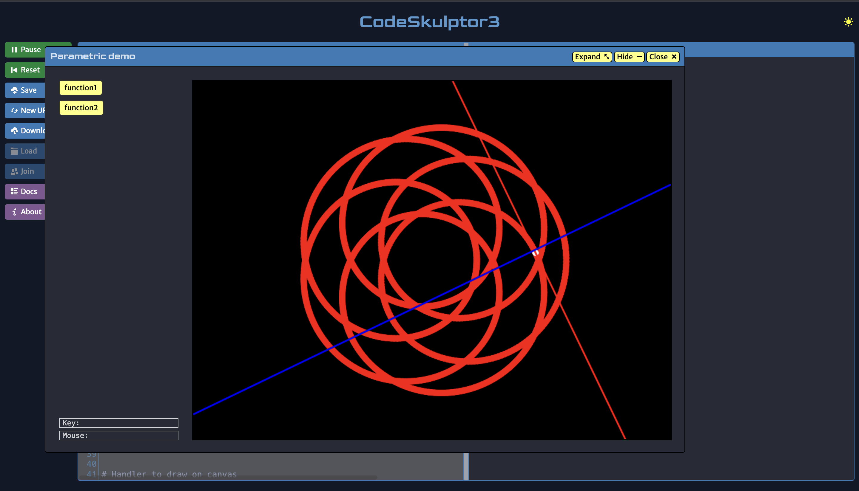Viewport: 859px width, 491px height.
Task: Click the Join people icon
Action: click(14, 171)
